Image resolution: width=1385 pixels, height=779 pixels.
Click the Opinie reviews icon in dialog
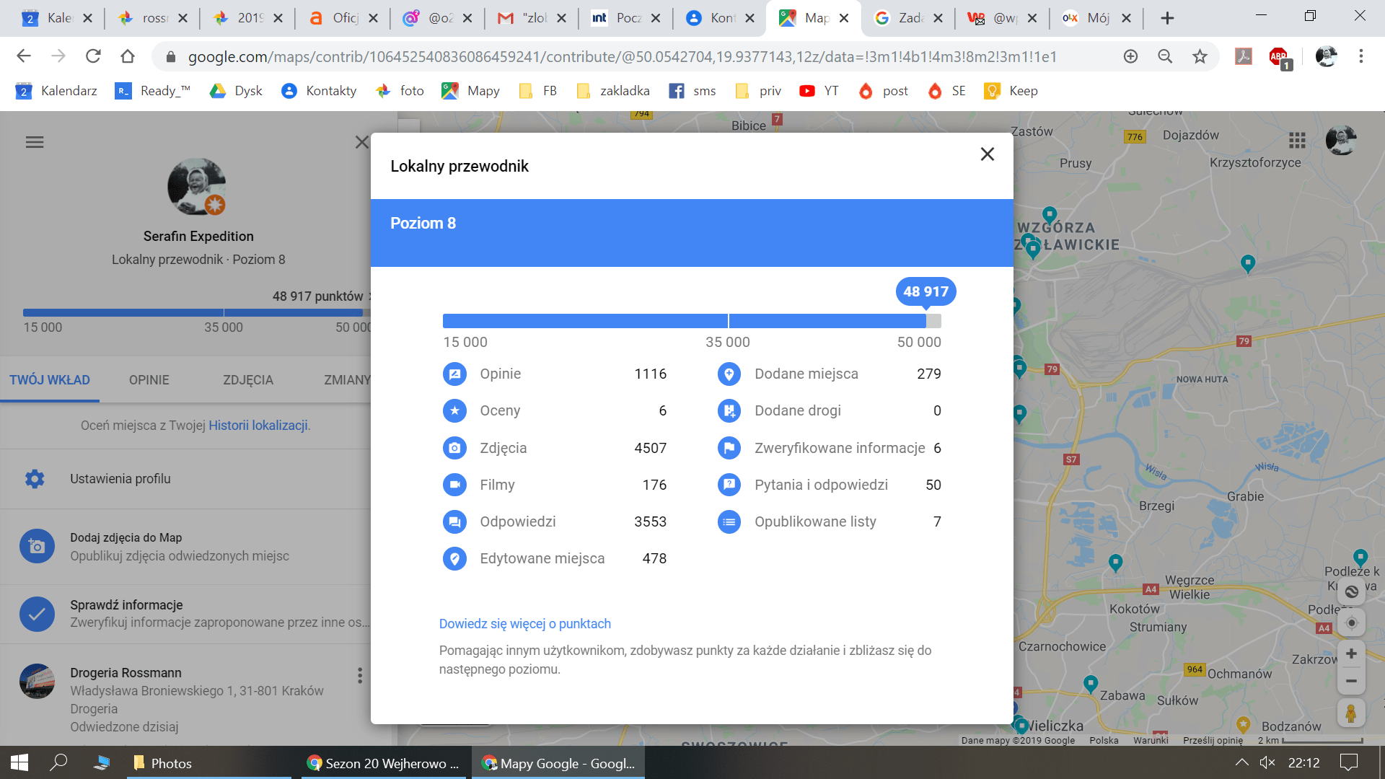tap(454, 374)
